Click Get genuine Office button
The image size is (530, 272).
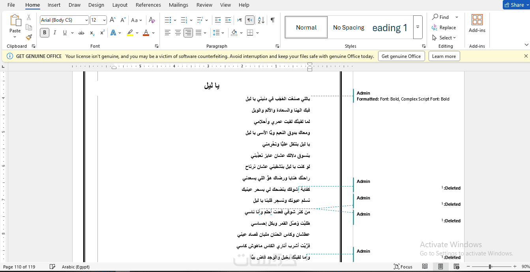(x=401, y=56)
